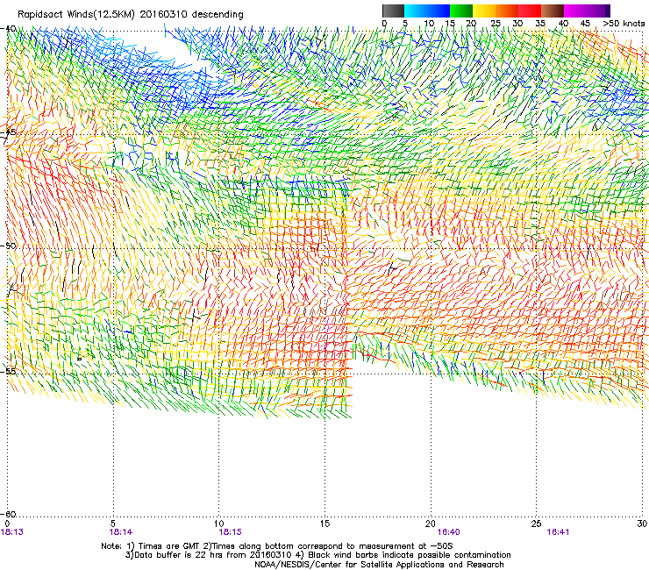
Task: Click the '18:13' pass time label
Action: click(12, 532)
